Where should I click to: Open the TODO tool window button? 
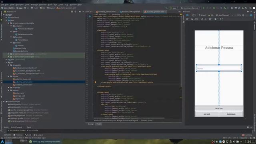[7, 135]
